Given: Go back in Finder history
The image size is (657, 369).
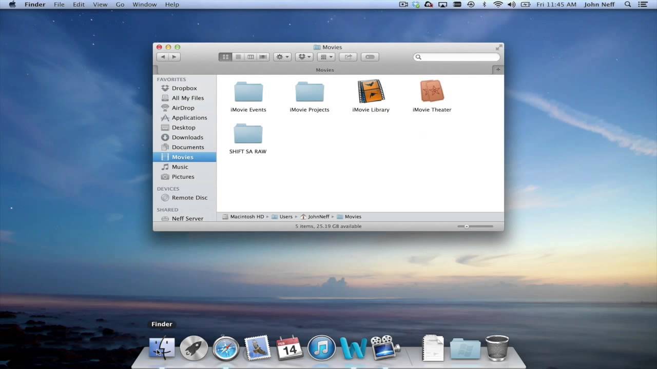Looking at the screenshot, I should tap(163, 57).
